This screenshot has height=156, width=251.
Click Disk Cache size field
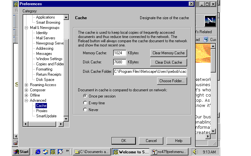click(120, 62)
